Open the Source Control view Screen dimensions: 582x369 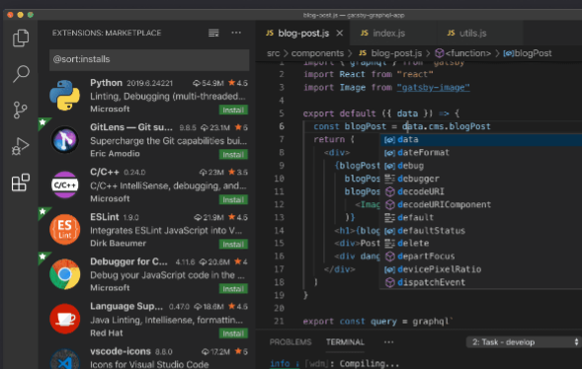pos(20,110)
